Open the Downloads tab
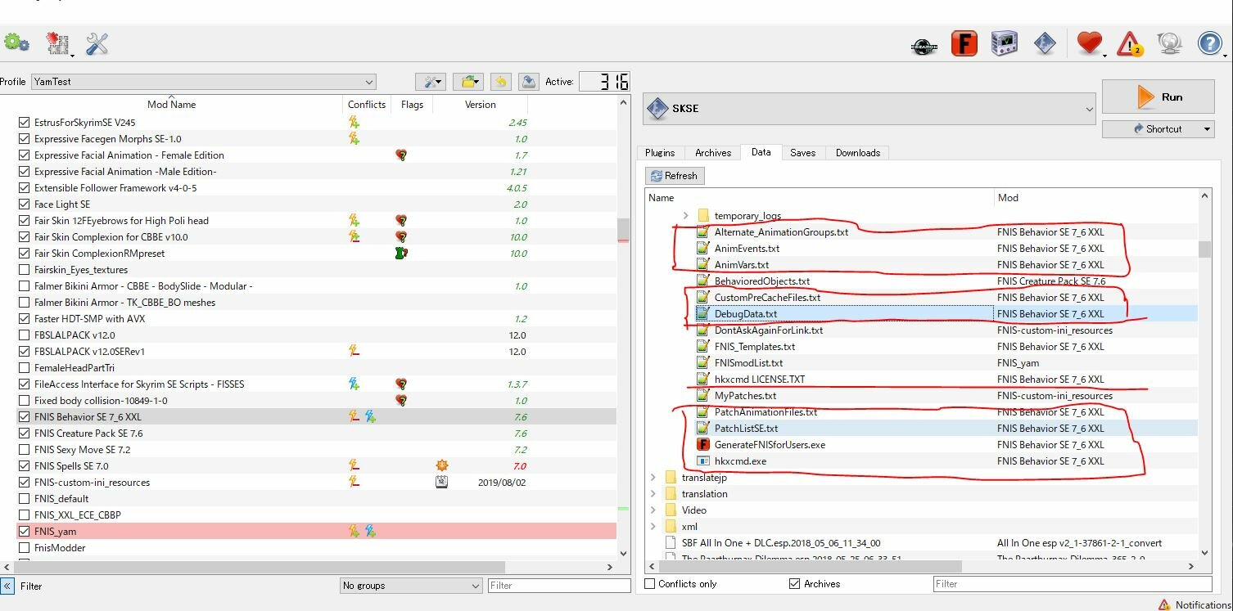 858,152
